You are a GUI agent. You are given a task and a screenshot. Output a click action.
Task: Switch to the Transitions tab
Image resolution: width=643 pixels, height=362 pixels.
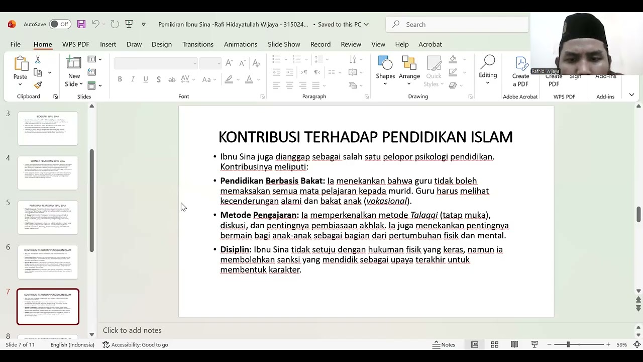[198, 44]
